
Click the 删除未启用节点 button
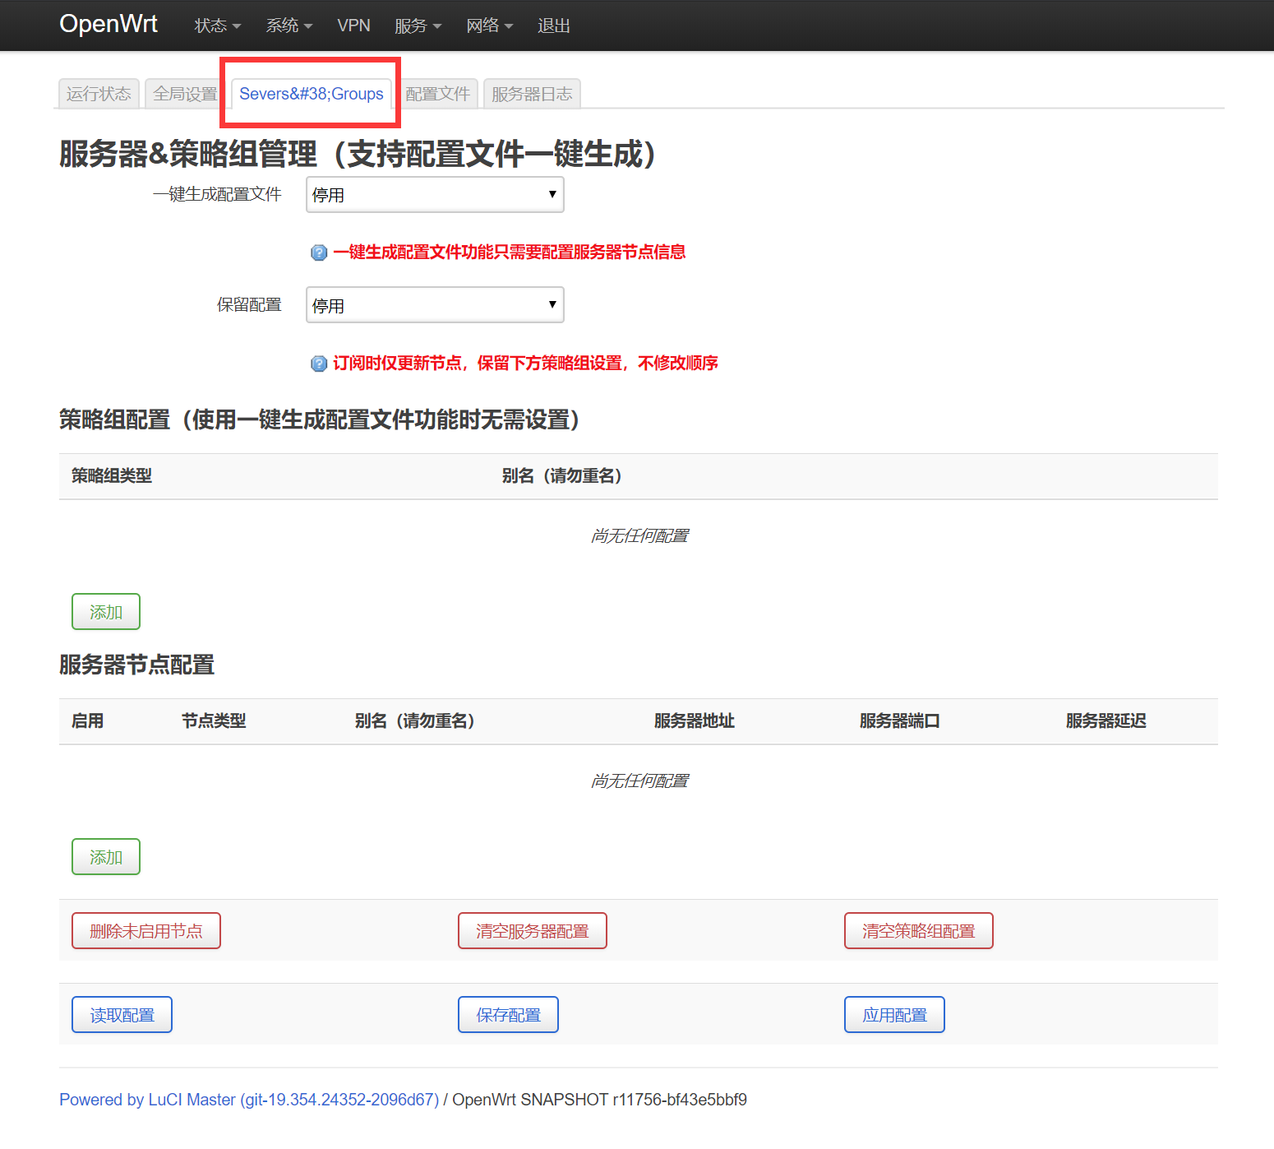pos(146,931)
